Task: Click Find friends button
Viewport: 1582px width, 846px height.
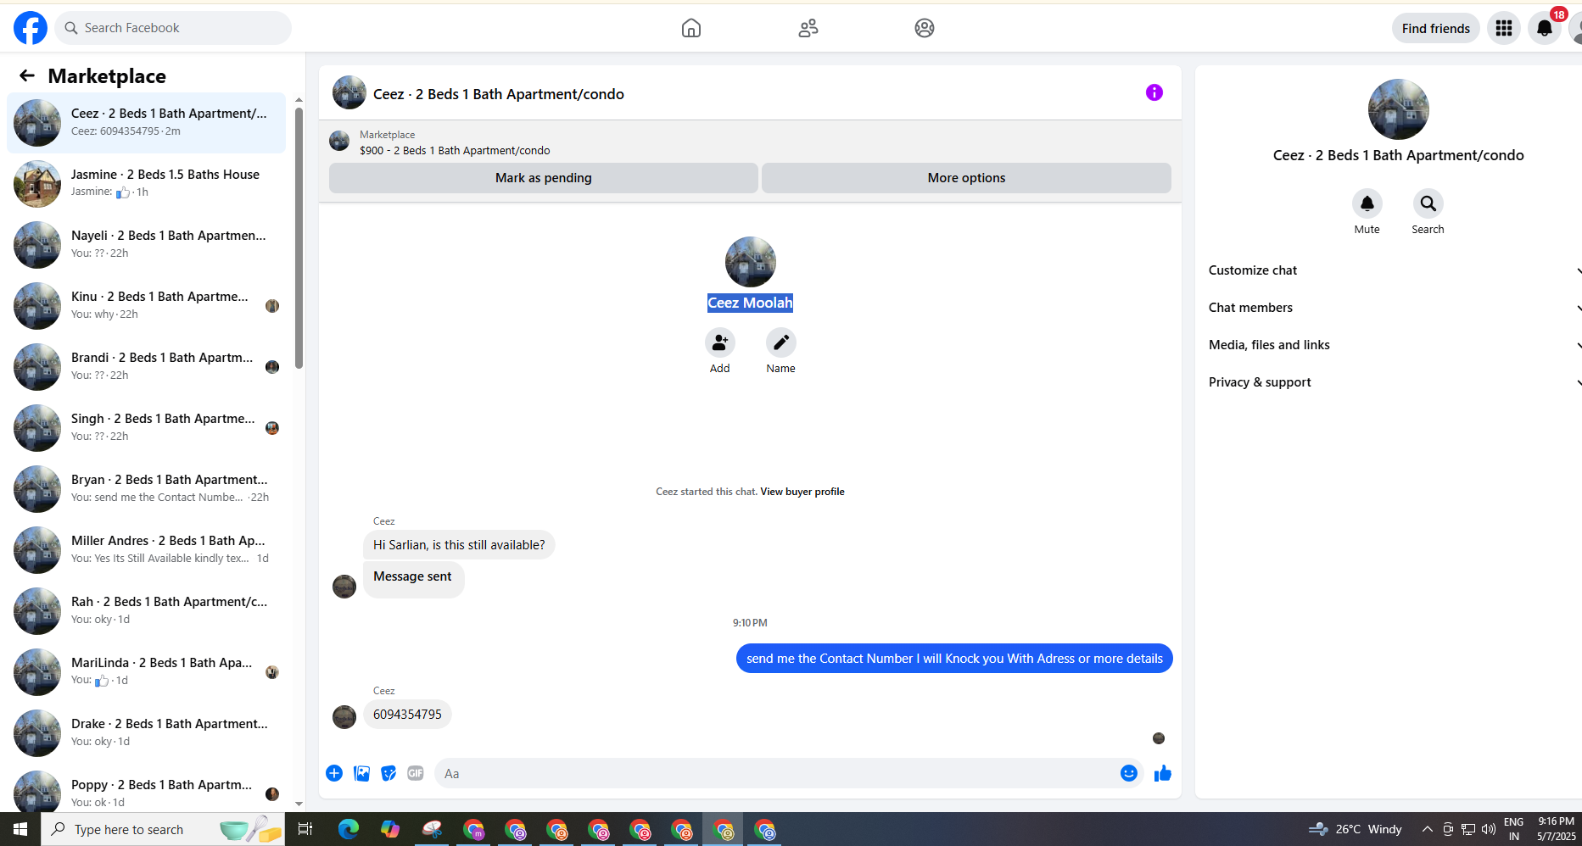Action: (1436, 28)
